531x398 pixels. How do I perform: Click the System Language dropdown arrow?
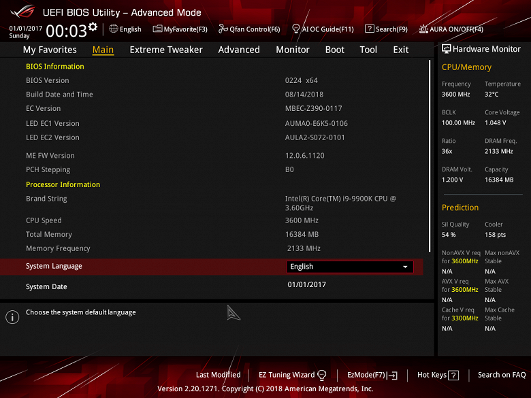(405, 267)
